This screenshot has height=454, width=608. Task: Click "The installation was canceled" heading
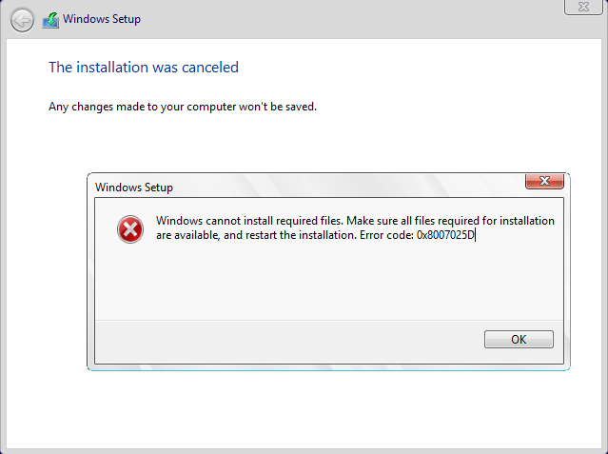(143, 68)
